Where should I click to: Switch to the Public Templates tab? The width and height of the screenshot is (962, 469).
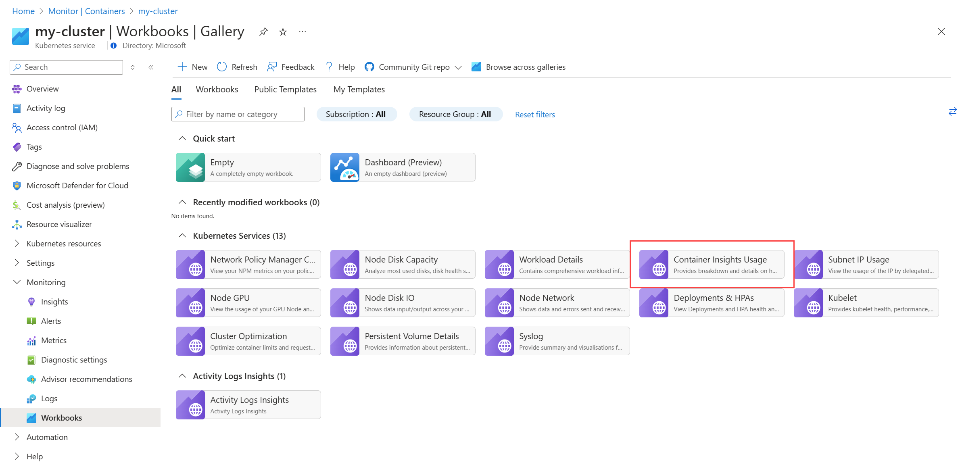[x=285, y=90]
